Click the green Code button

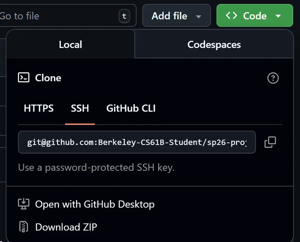tap(251, 15)
